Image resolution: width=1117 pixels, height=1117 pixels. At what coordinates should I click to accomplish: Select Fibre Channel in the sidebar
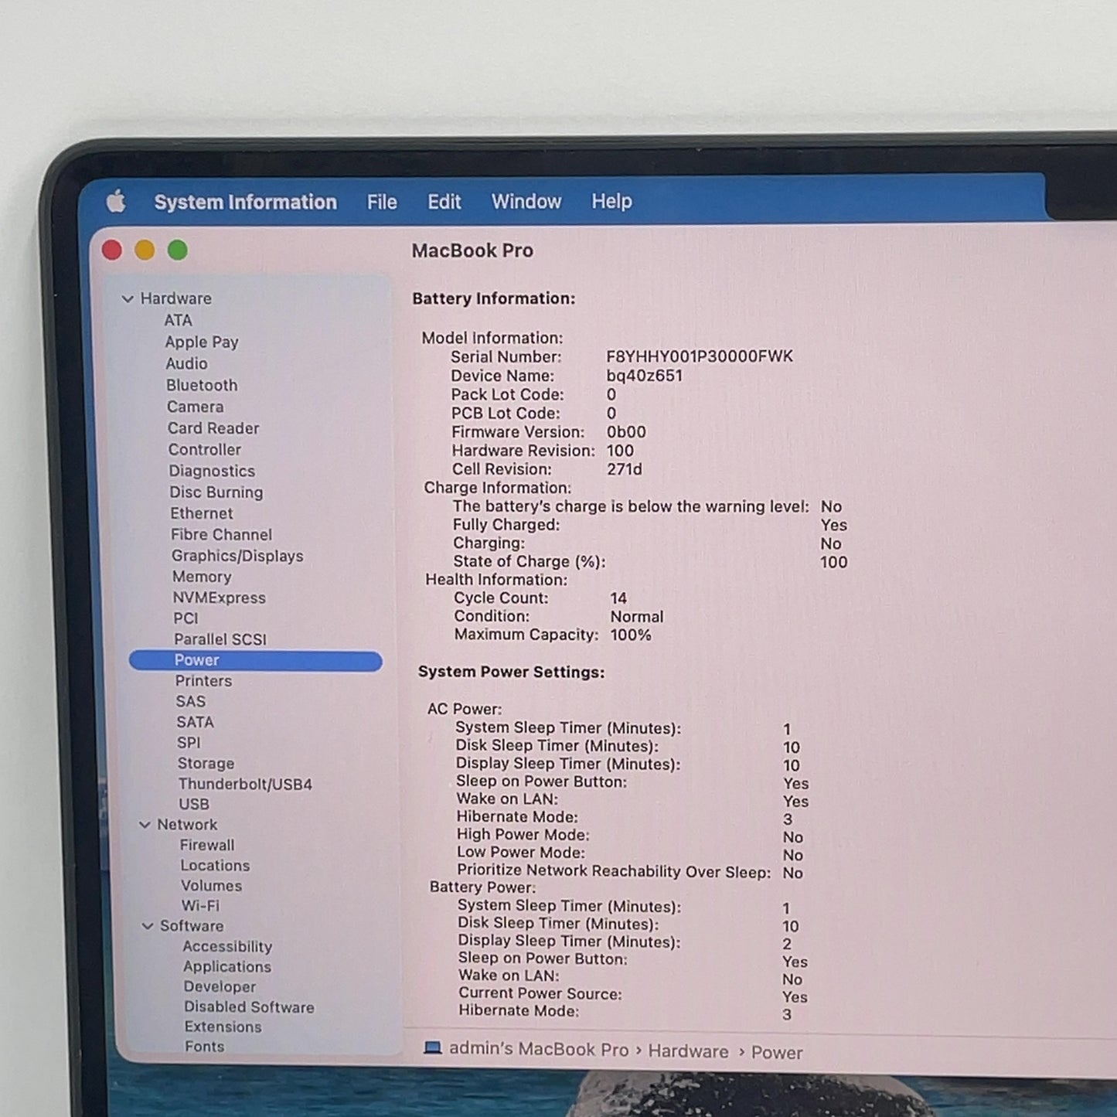click(x=222, y=535)
